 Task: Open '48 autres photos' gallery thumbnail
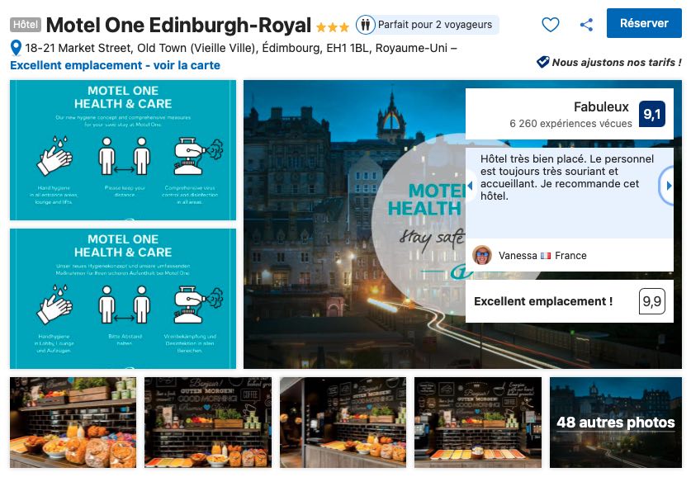click(x=616, y=423)
